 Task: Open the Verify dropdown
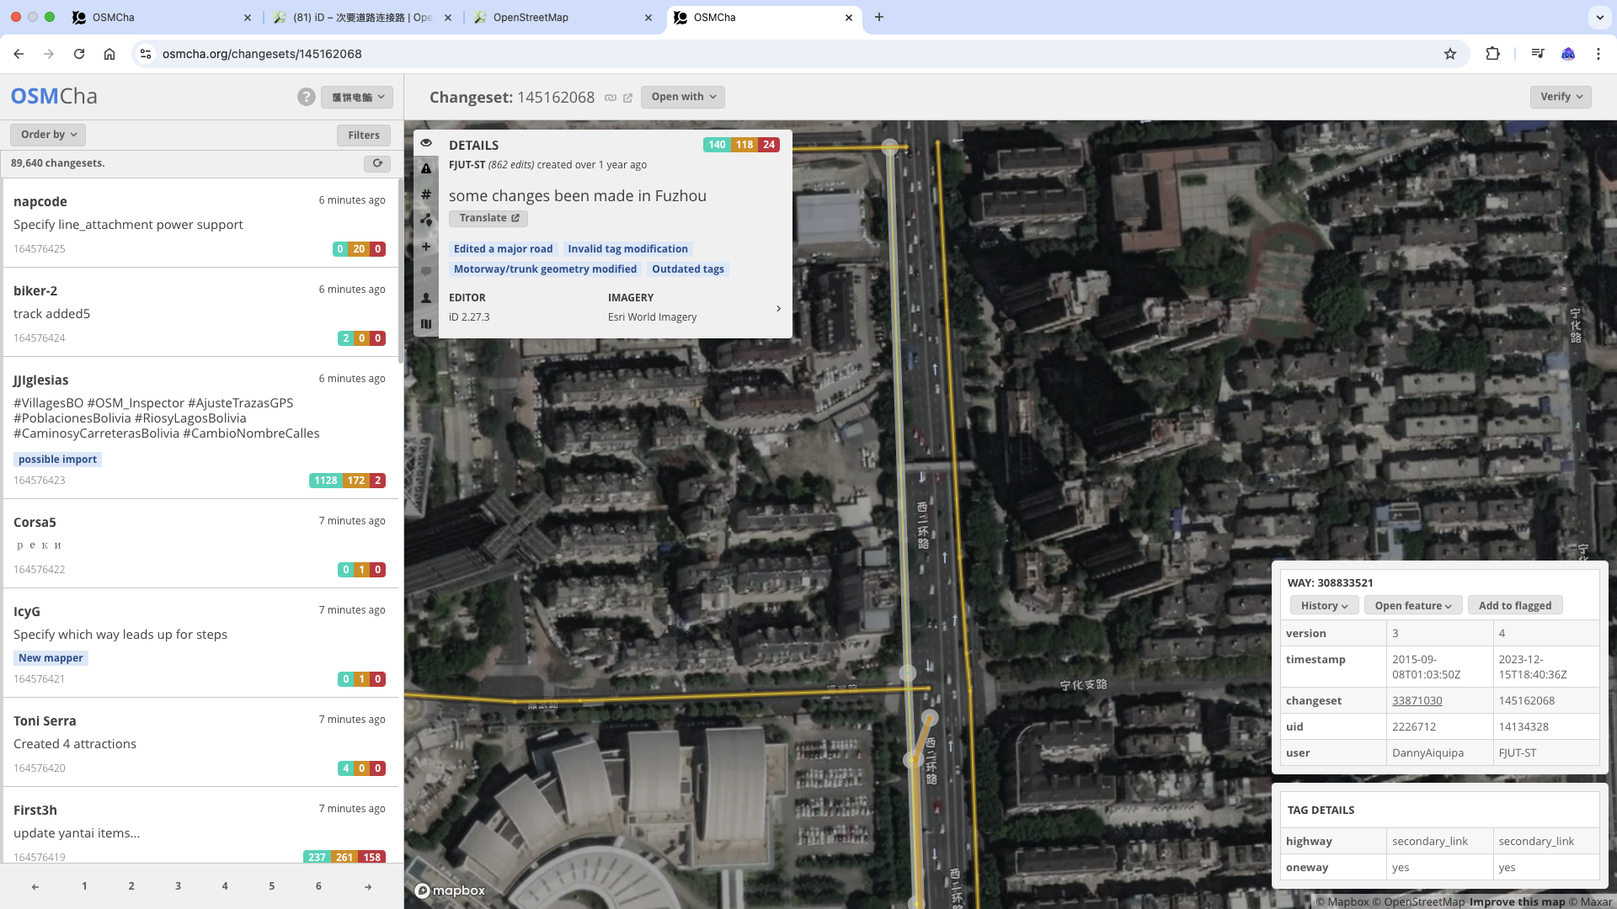point(1561,97)
